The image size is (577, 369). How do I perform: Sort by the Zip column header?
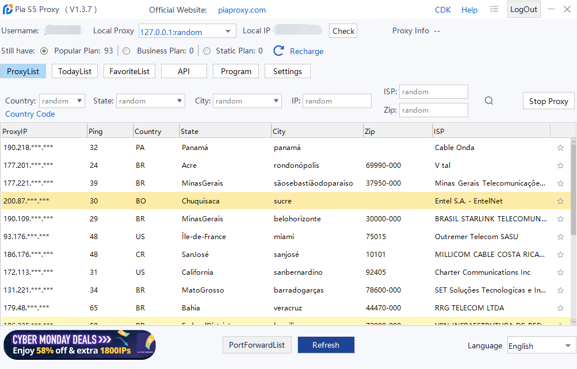click(x=398, y=131)
